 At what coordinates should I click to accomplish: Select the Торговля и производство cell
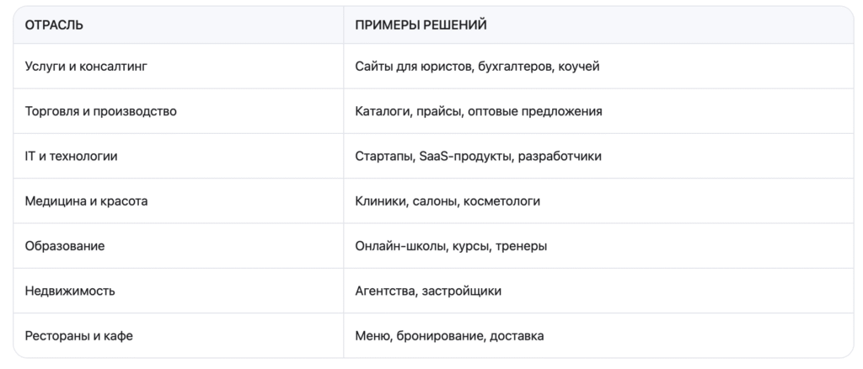[x=101, y=111]
